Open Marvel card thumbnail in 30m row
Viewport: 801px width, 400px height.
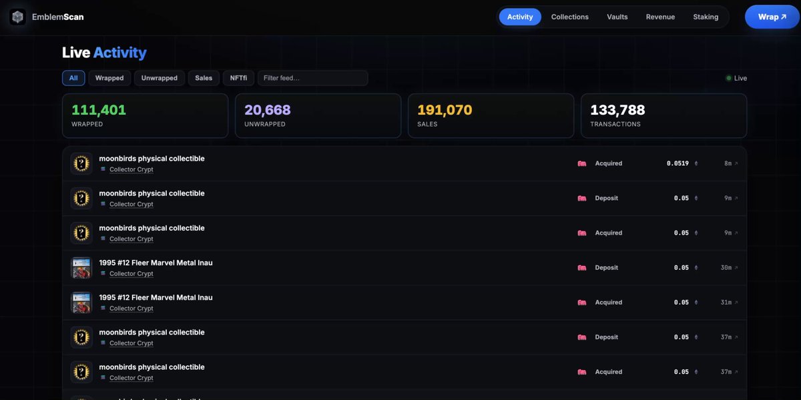[81, 267]
